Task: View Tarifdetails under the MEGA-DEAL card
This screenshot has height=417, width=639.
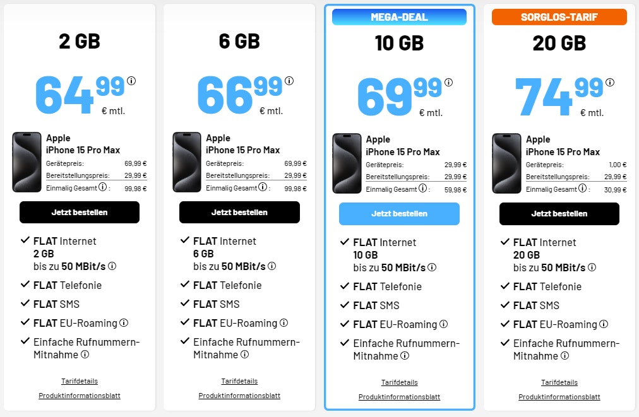Action: pyautogui.click(x=399, y=382)
